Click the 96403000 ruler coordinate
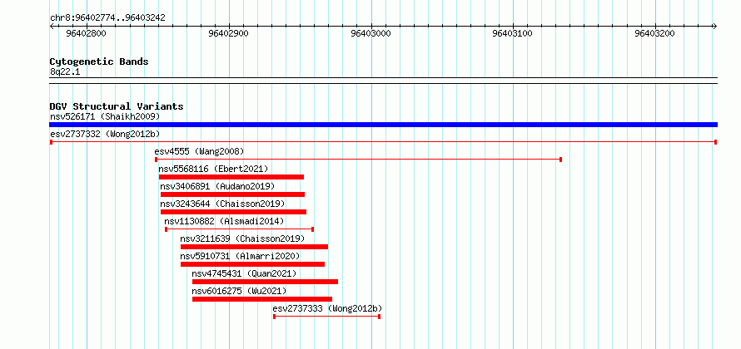The image size is (741, 349). click(370, 33)
